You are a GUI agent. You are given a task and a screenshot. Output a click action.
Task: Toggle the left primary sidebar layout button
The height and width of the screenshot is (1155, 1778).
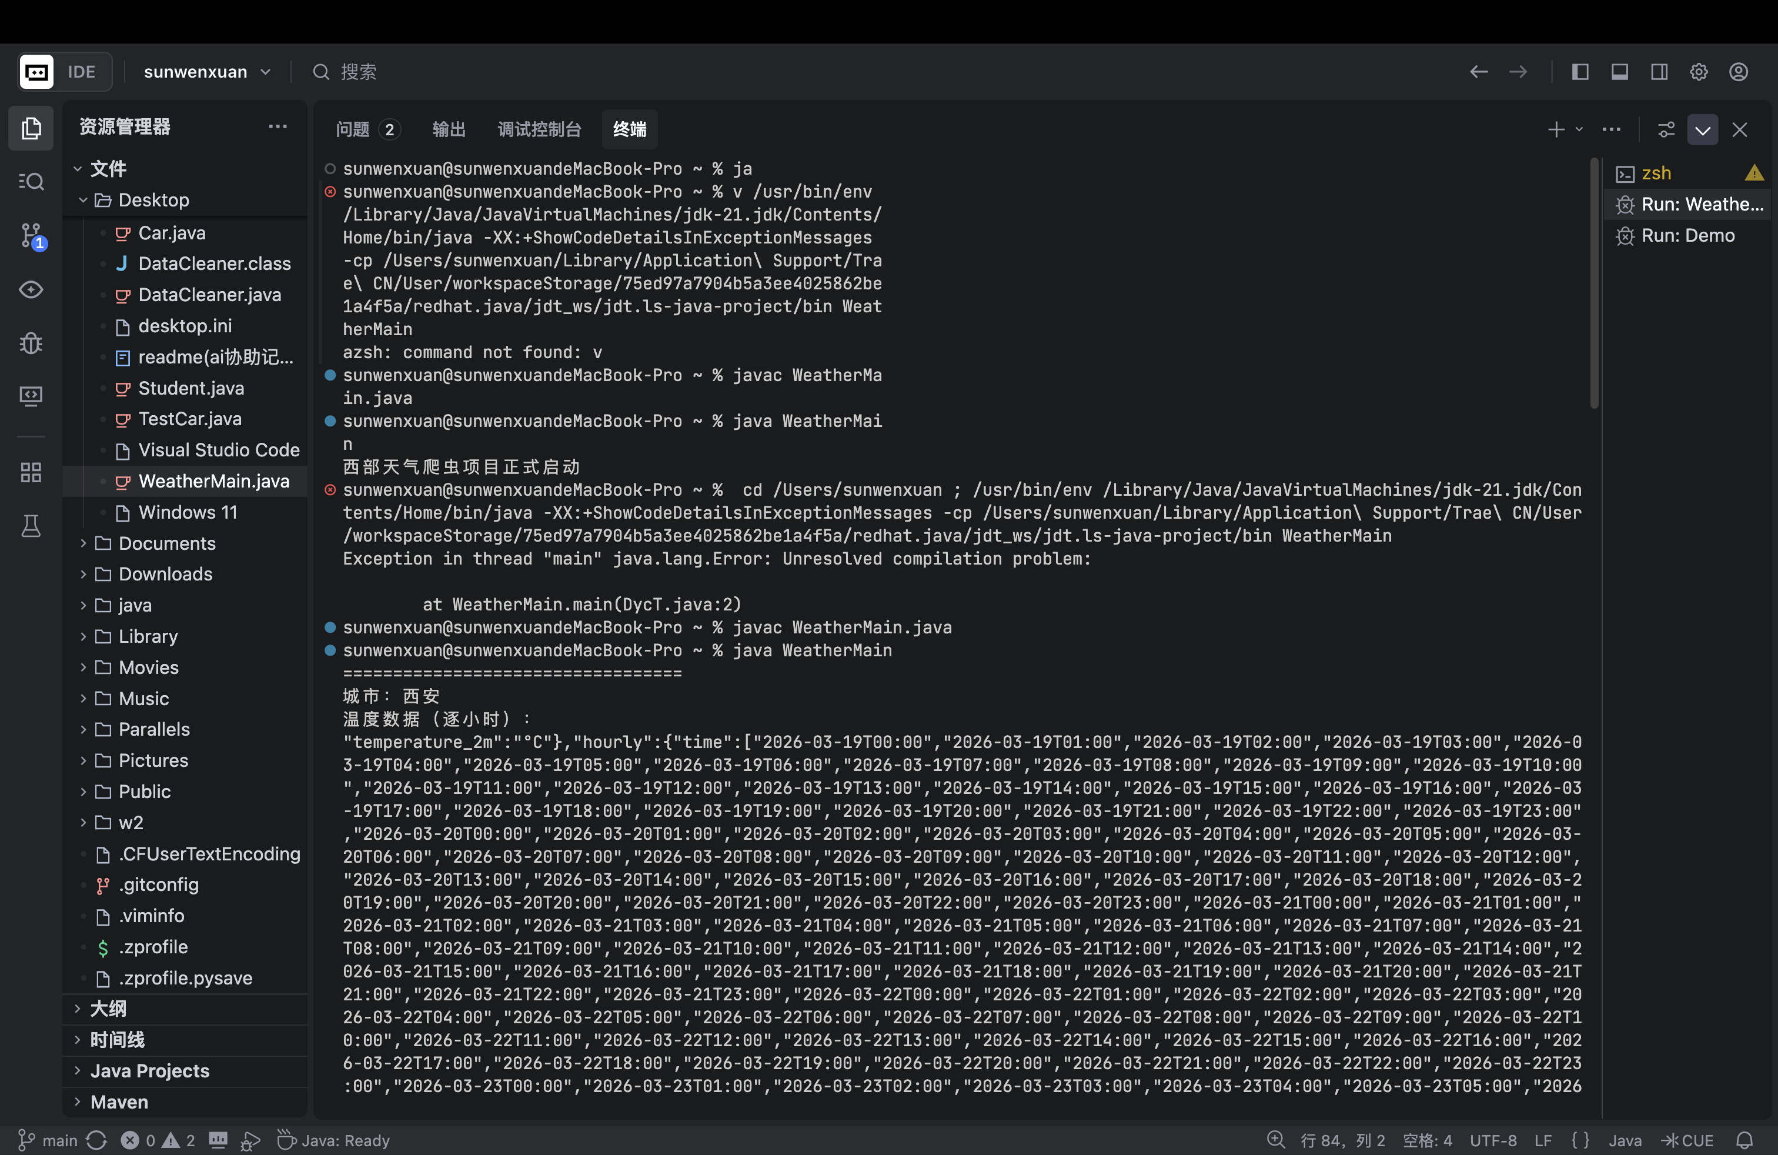1580,72
